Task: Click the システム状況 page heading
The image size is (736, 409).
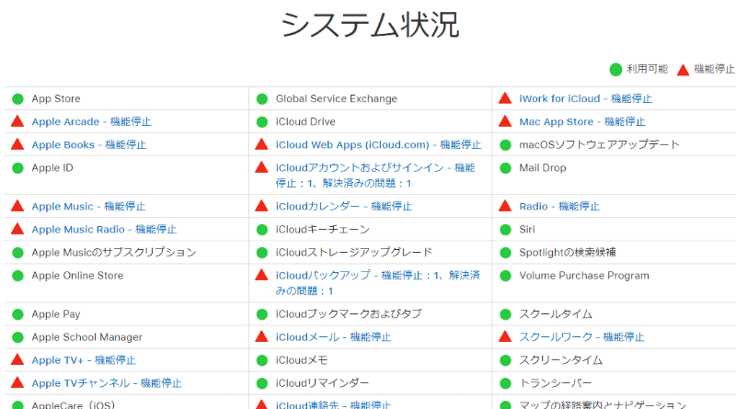Action: click(370, 25)
